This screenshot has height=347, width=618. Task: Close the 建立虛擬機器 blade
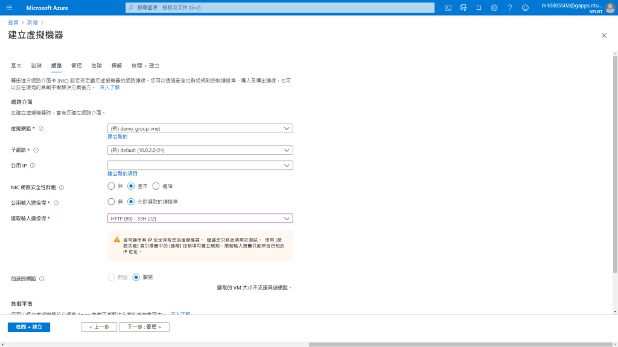point(604,36)
